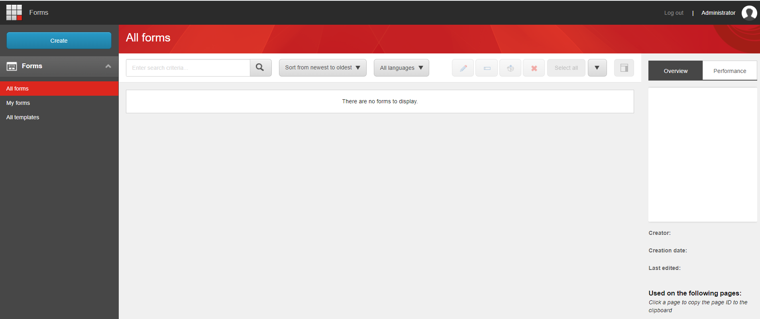Click the red X delete icon
760x319 pixels.
[x=534, y=68]
